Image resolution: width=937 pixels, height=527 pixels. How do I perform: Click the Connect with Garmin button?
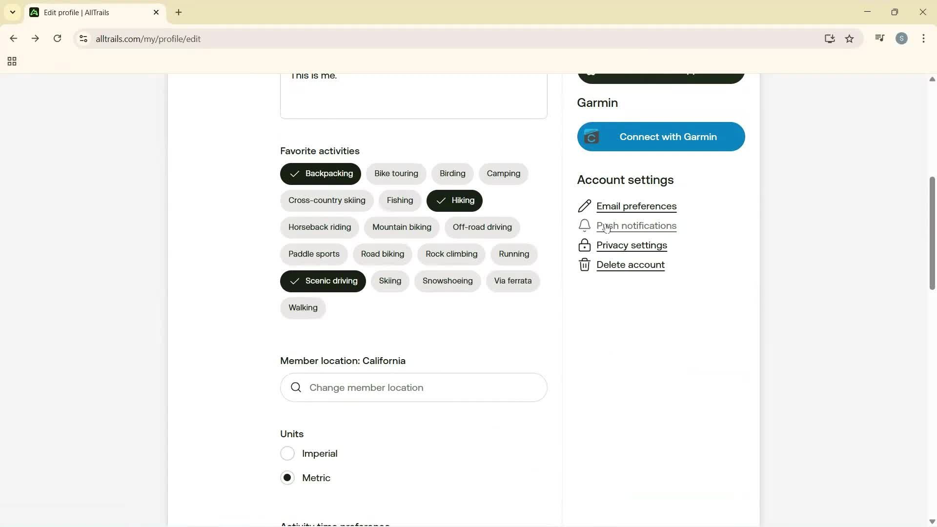[x=661, y=137]
